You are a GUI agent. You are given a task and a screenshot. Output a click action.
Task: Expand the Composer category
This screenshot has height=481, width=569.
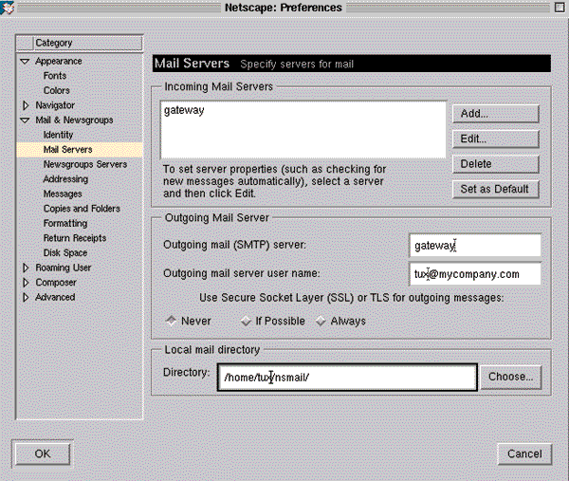coord(26,283)
